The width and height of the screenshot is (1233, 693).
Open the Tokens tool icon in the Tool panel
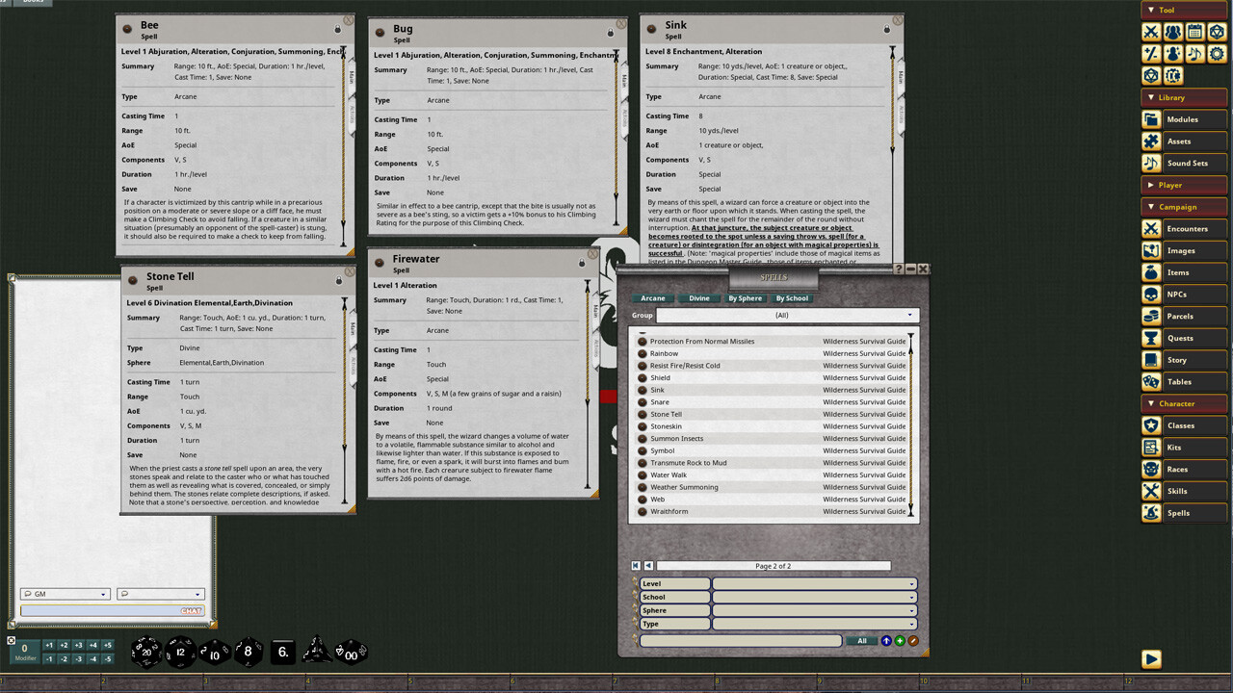1173,75
